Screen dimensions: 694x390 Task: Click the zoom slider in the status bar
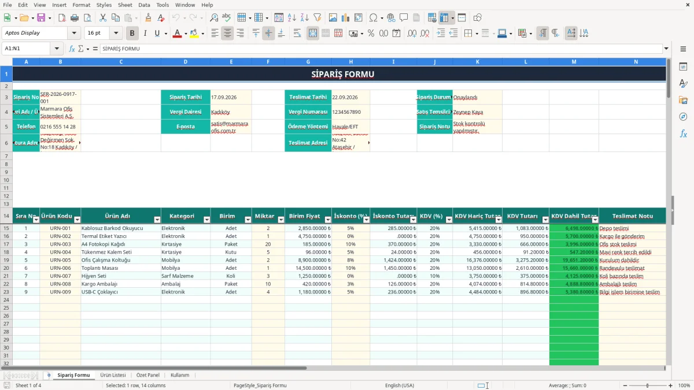click(647, 385)
